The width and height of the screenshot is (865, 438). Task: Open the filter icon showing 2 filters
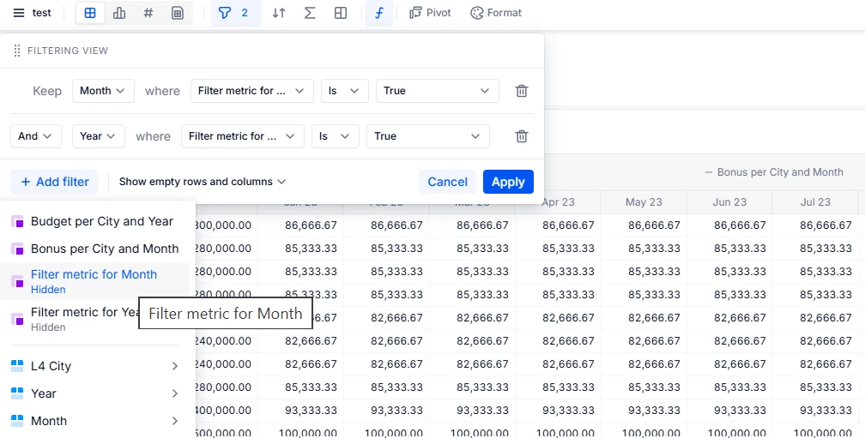point(235,13)
